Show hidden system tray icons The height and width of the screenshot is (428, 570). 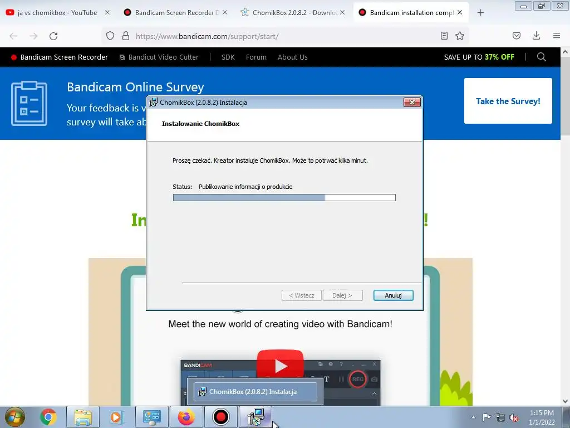473,417
